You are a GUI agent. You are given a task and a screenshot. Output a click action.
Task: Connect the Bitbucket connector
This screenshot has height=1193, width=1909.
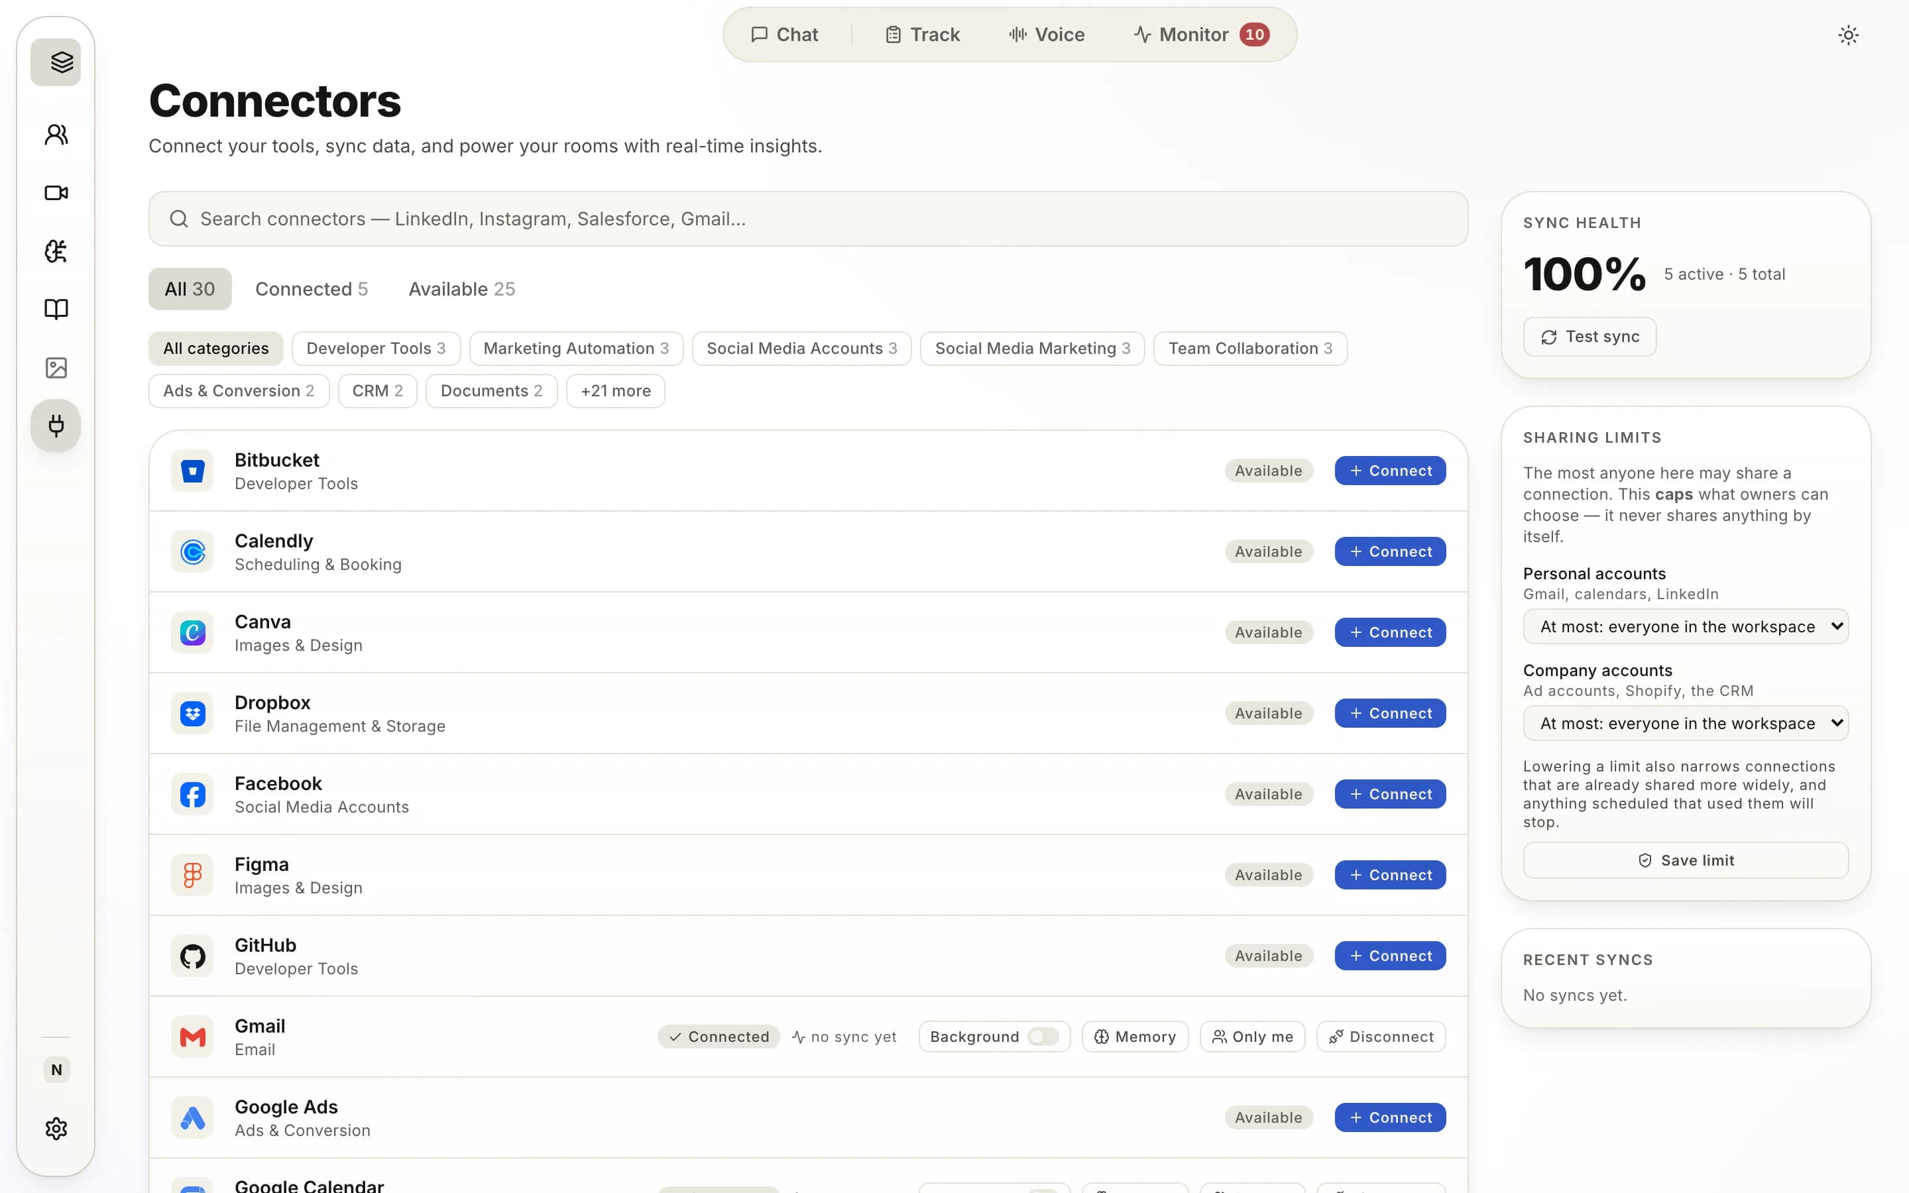pyautogui.click(x=1390, y=471)
